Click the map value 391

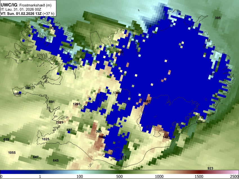point(28,88)
